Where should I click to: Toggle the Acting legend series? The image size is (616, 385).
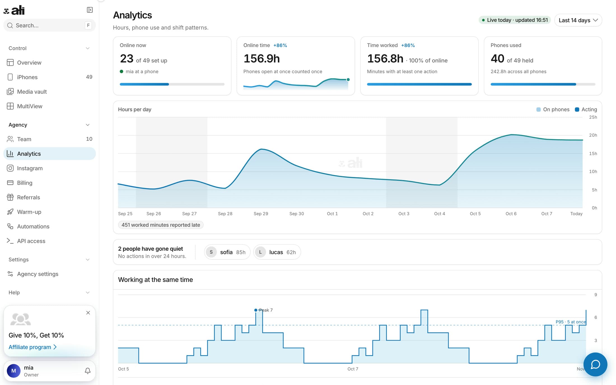point(586,109)
